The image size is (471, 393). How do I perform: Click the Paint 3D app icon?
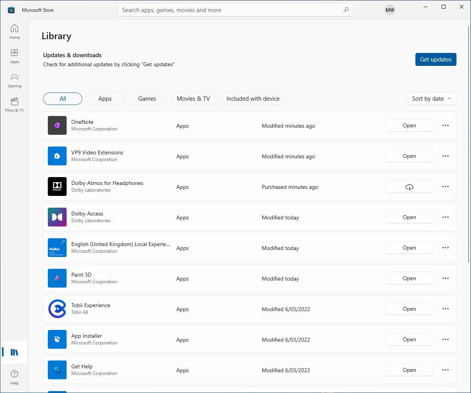tap(57, 278)
